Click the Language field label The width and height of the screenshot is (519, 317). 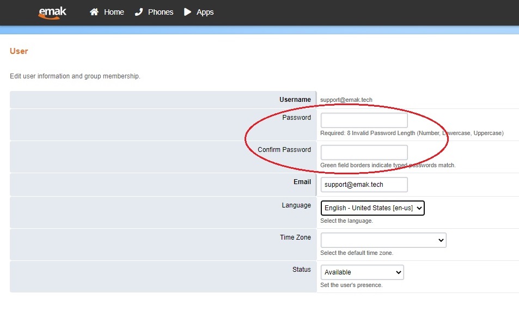click(297, 205)
